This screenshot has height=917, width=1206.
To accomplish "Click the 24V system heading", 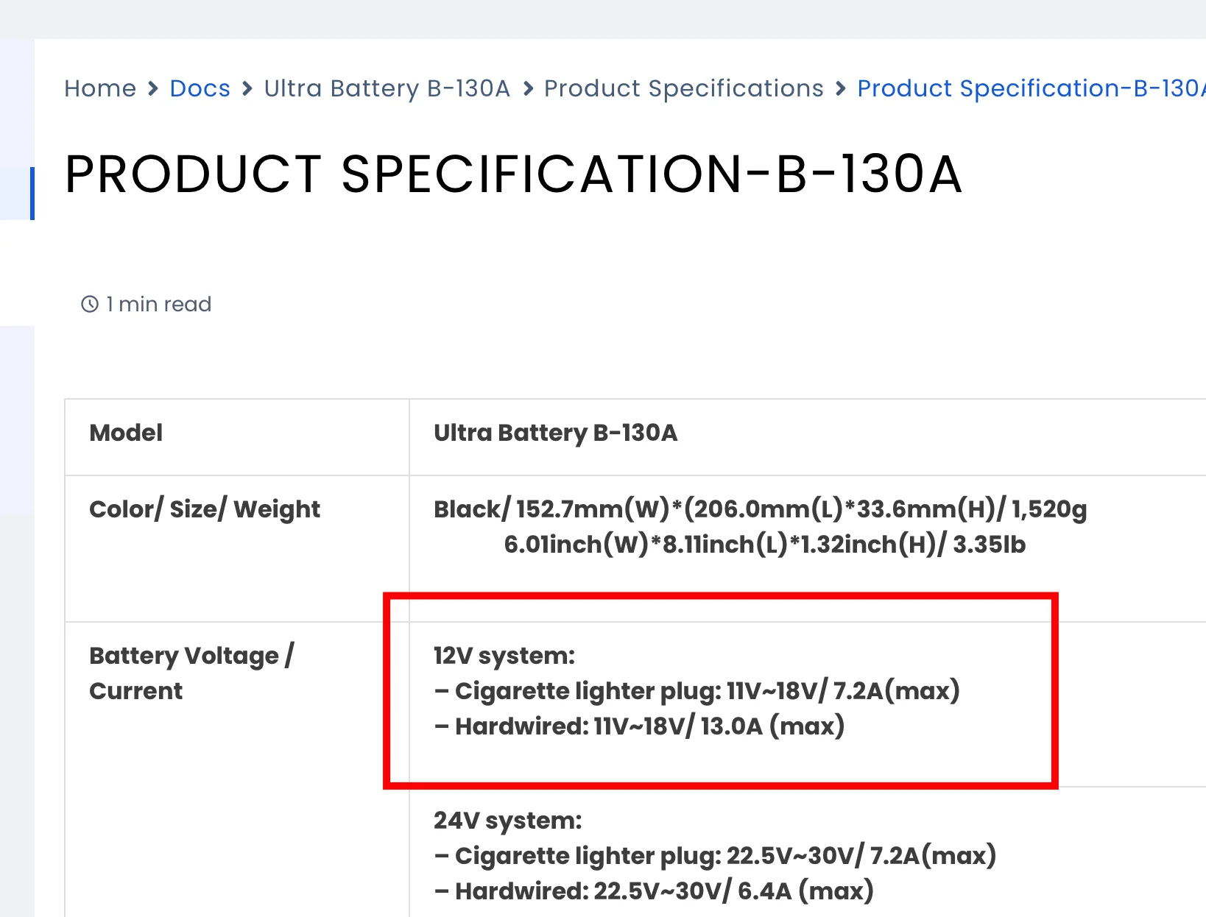I will coord(508,821).
